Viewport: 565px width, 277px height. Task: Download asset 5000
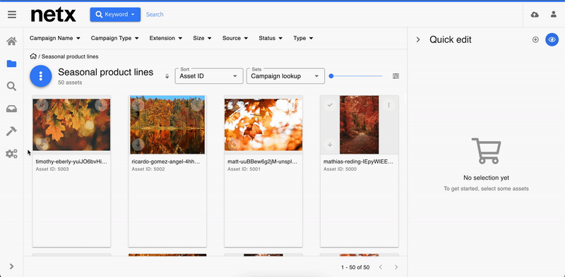tap(330, 144)
